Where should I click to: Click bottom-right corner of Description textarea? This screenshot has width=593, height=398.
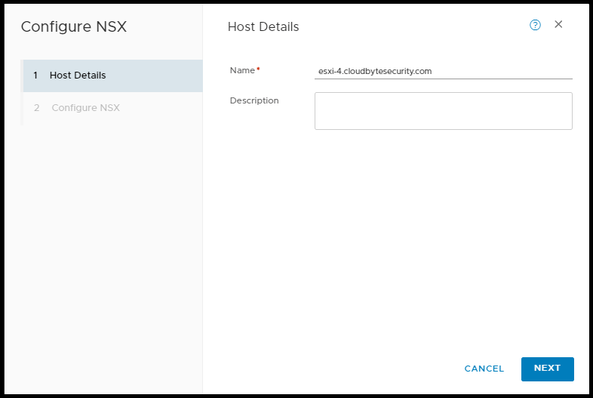[x=569, y=126]
